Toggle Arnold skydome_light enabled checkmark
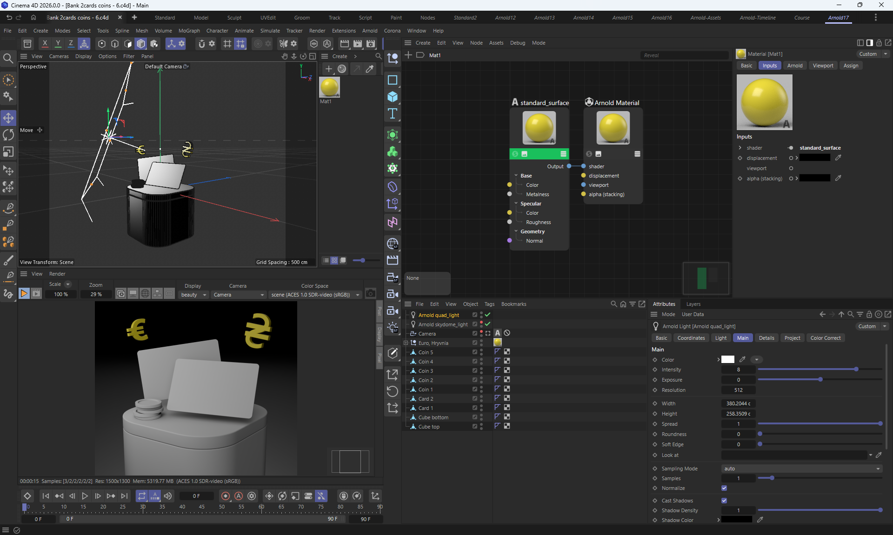Image resolution: width=893 pixels, height=535 pixels. coord(487,324)
